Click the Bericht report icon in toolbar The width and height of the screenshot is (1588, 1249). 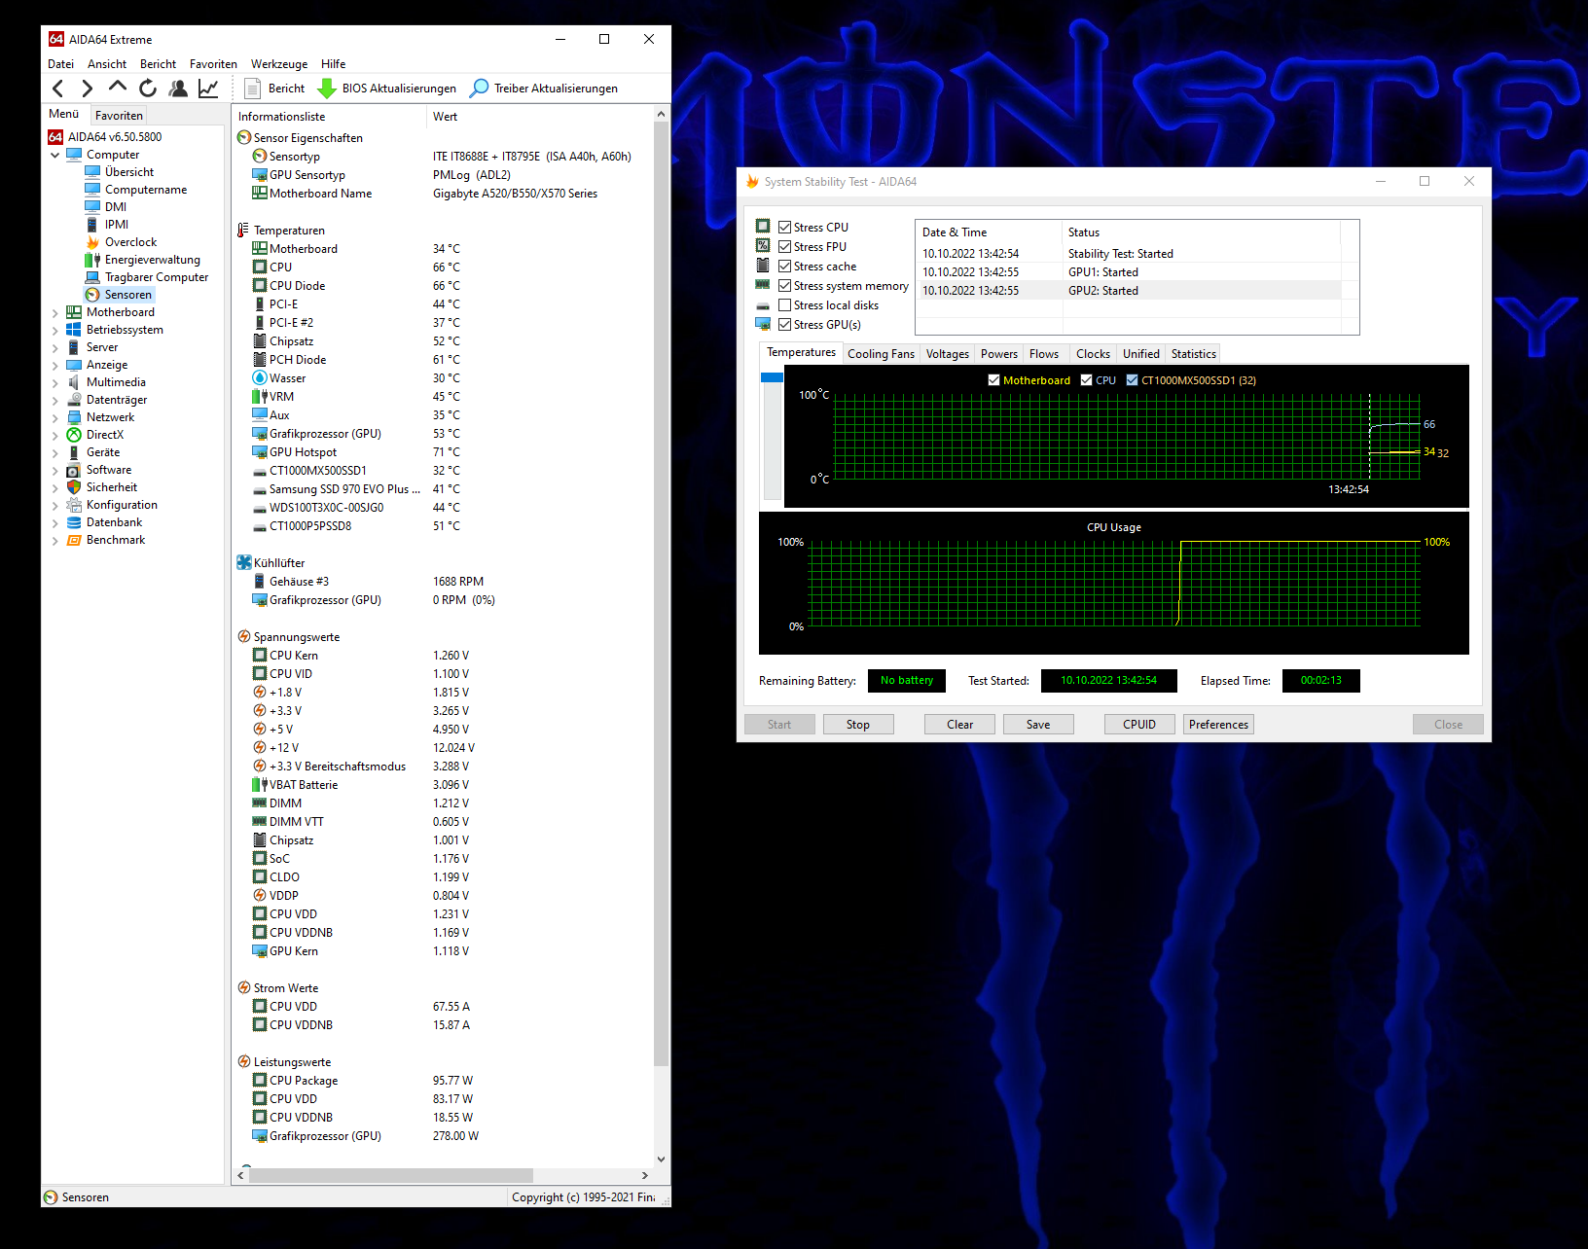tap(252, 89)
